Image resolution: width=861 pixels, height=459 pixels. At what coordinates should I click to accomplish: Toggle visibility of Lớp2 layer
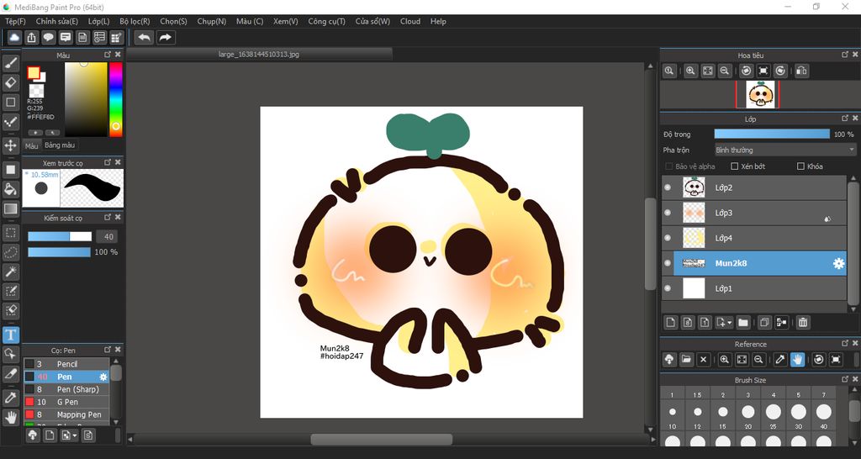coord(668,187)
